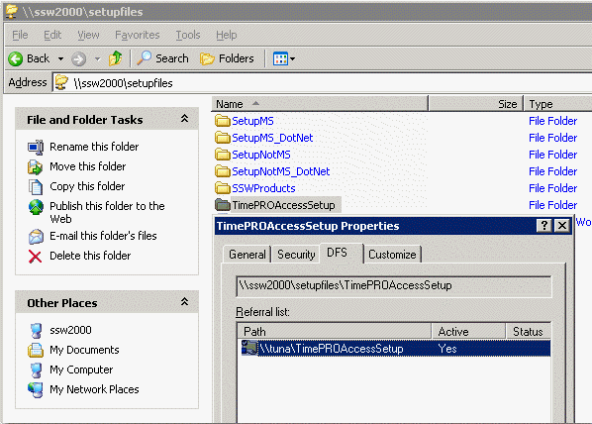The image size is (592, 424).
Task: Click the Forward arrow icon
Action: [x=78, y=59]
